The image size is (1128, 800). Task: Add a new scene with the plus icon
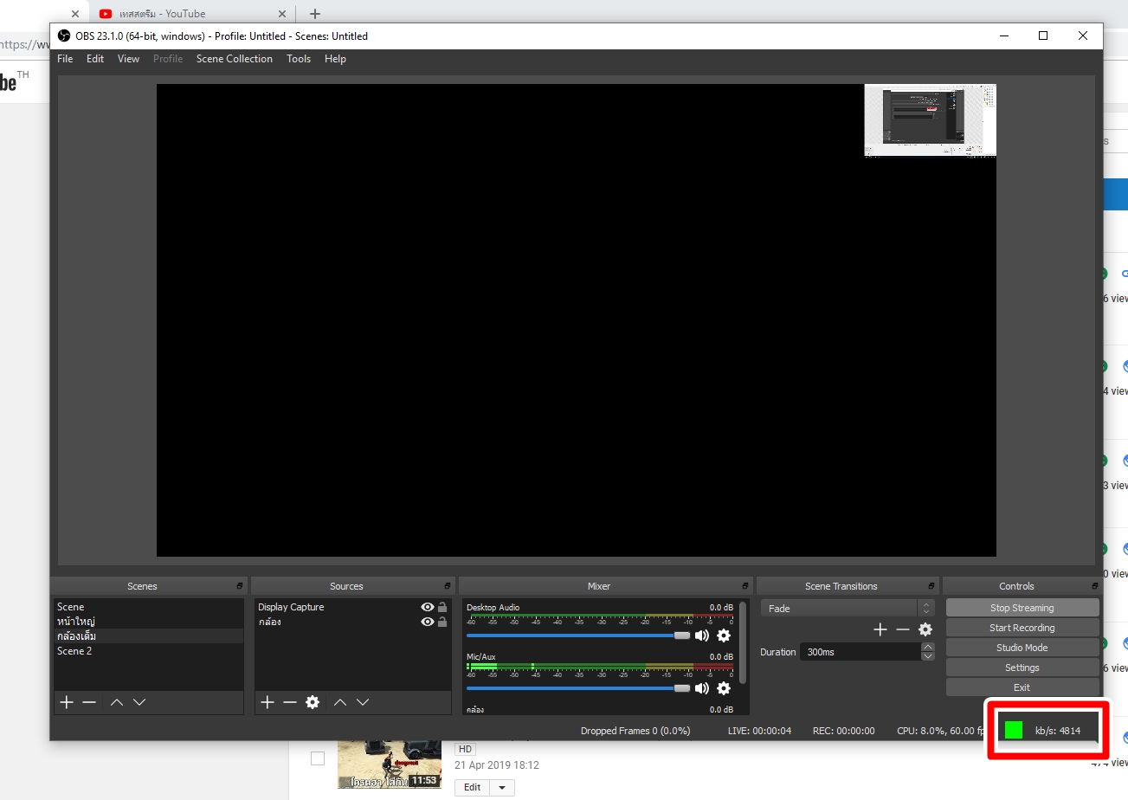[x=67, y=702]
